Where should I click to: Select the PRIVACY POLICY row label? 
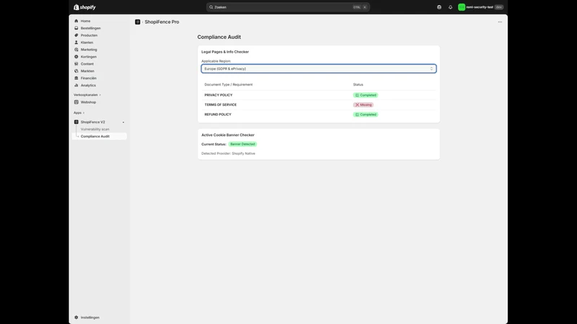(x=219, y=95)
